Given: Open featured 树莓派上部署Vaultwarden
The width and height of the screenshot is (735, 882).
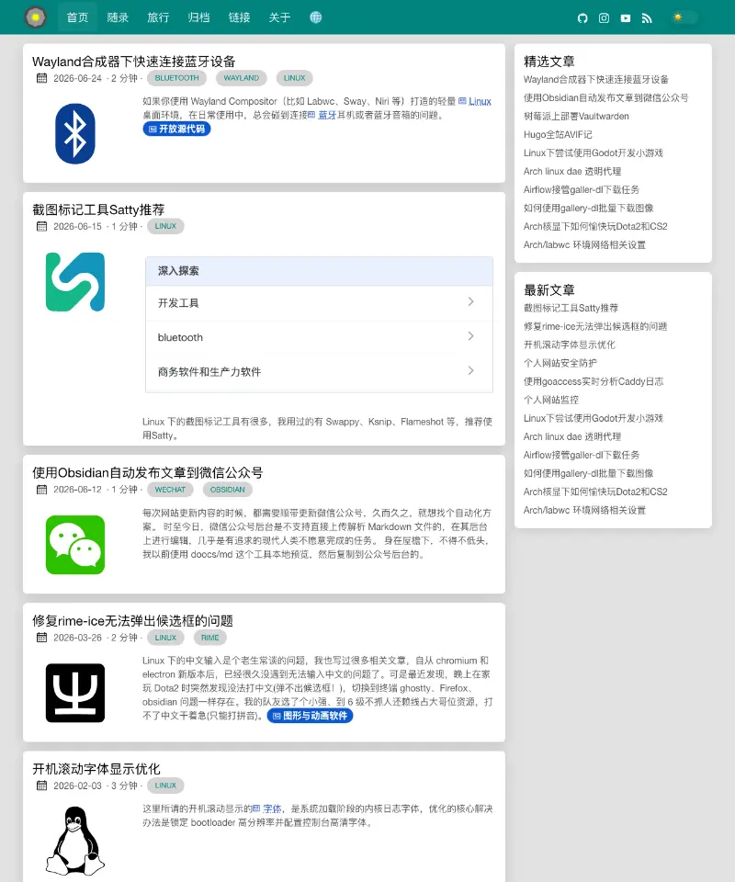Looking at the screenshot, I should coord(576,117).
